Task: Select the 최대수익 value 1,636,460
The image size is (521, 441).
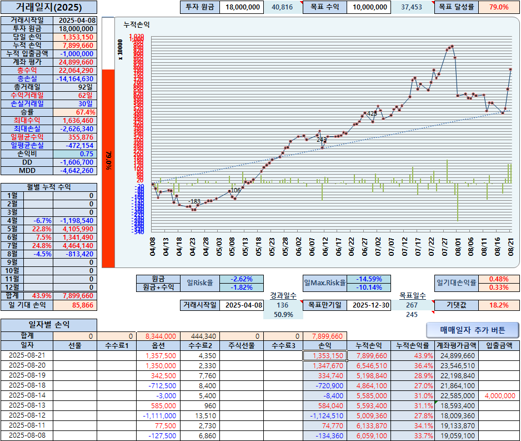Action: pos(75,120)
